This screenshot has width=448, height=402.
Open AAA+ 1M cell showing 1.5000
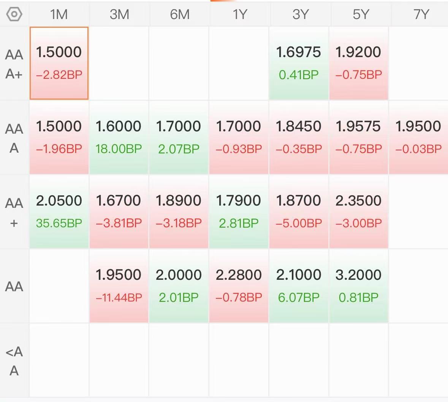pos(59,63)
